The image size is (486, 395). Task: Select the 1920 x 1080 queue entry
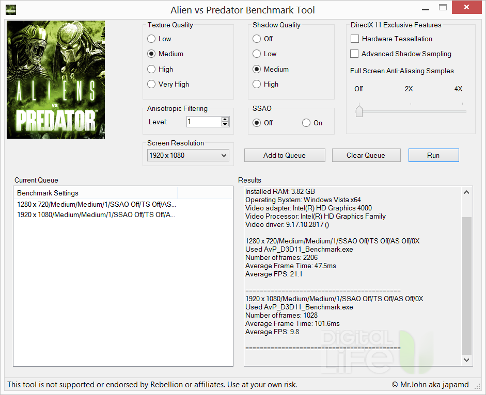[x=96, y=215]
